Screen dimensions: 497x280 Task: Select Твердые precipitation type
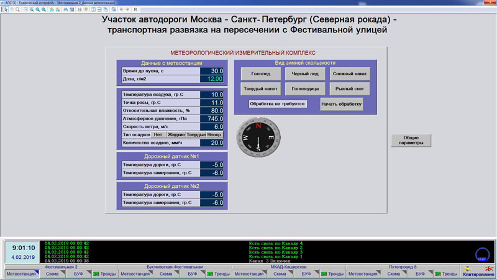[x=196, y=134]
